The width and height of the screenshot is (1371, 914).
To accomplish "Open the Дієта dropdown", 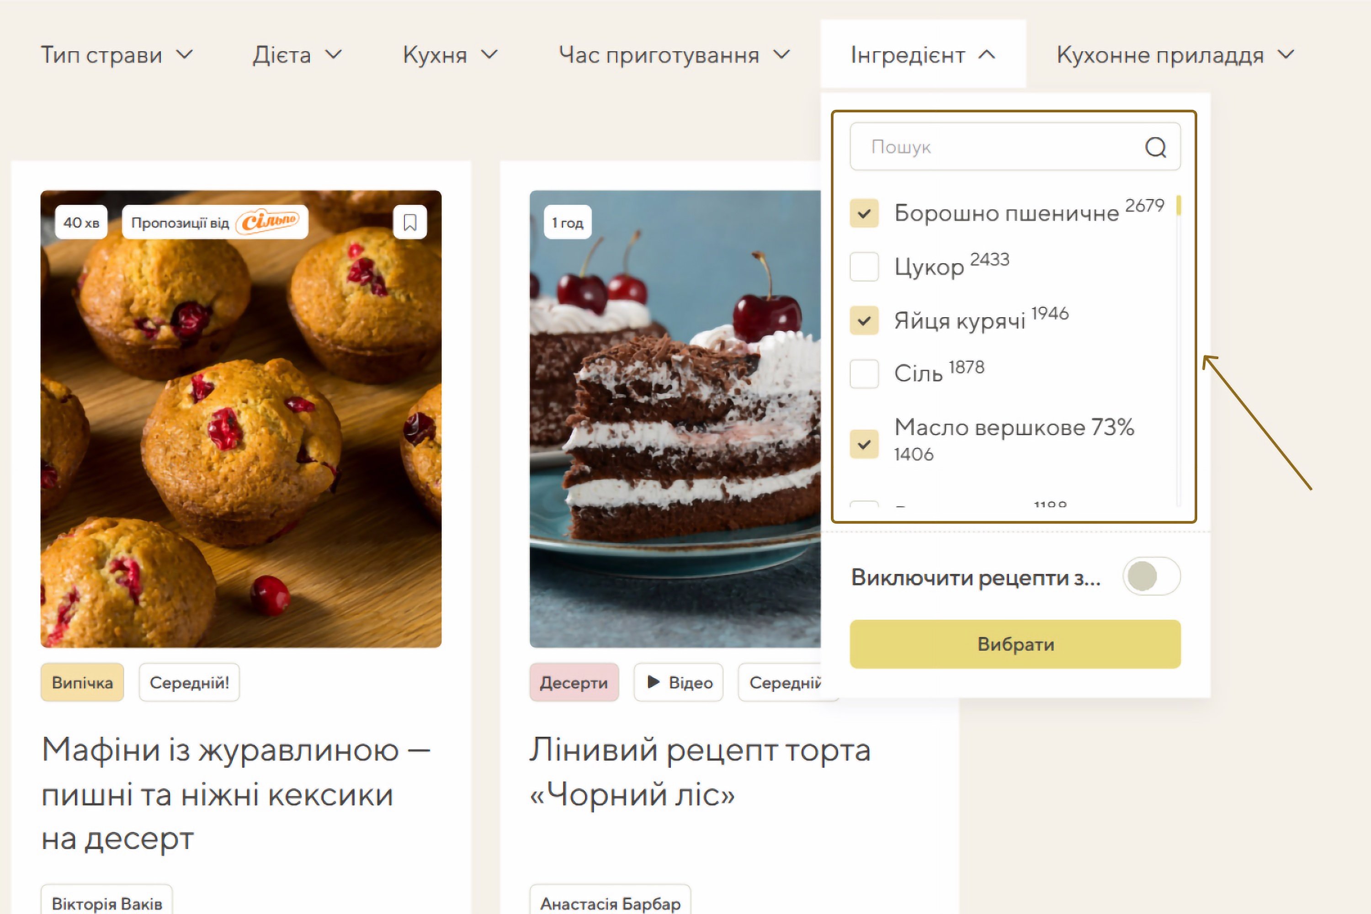I will click(298, 55).
